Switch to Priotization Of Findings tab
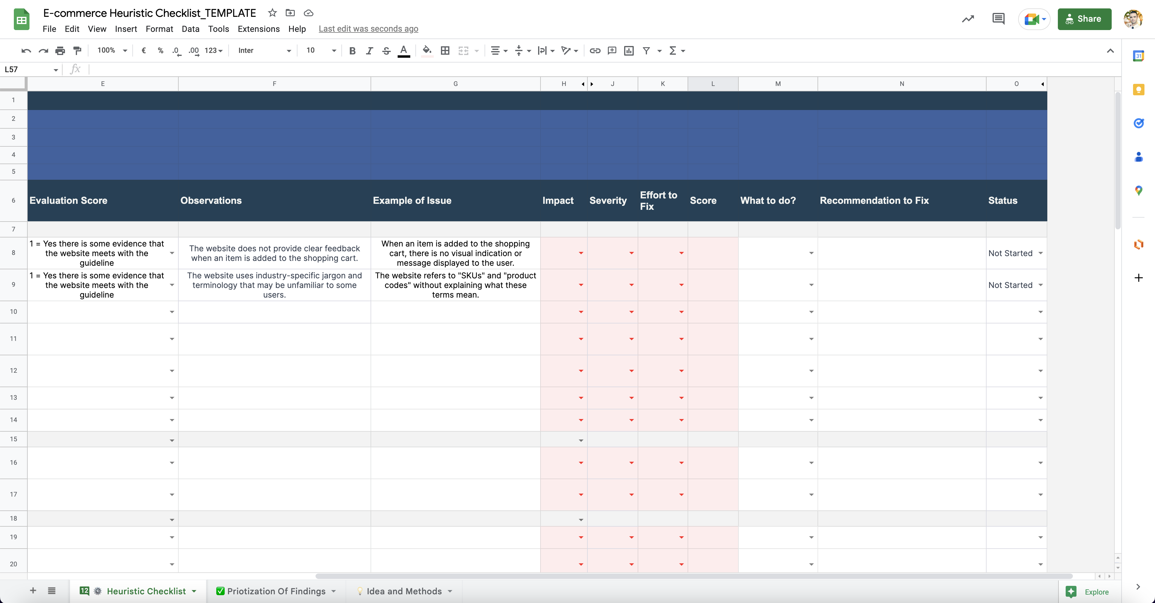The image size is (1155, 603). (x=276, y=591)
